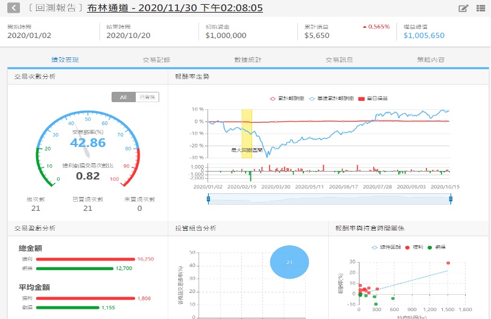This screenshot has width=491, height=319.
Task: Toggle 線性回歸 legend in scatter chart
Action: [x=386, y=247]
